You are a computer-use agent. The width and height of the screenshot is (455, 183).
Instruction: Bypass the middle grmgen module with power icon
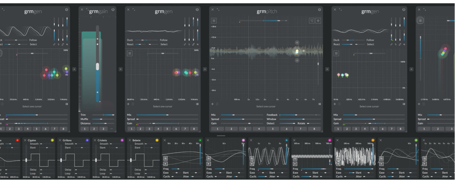click(x=197, y=10)
